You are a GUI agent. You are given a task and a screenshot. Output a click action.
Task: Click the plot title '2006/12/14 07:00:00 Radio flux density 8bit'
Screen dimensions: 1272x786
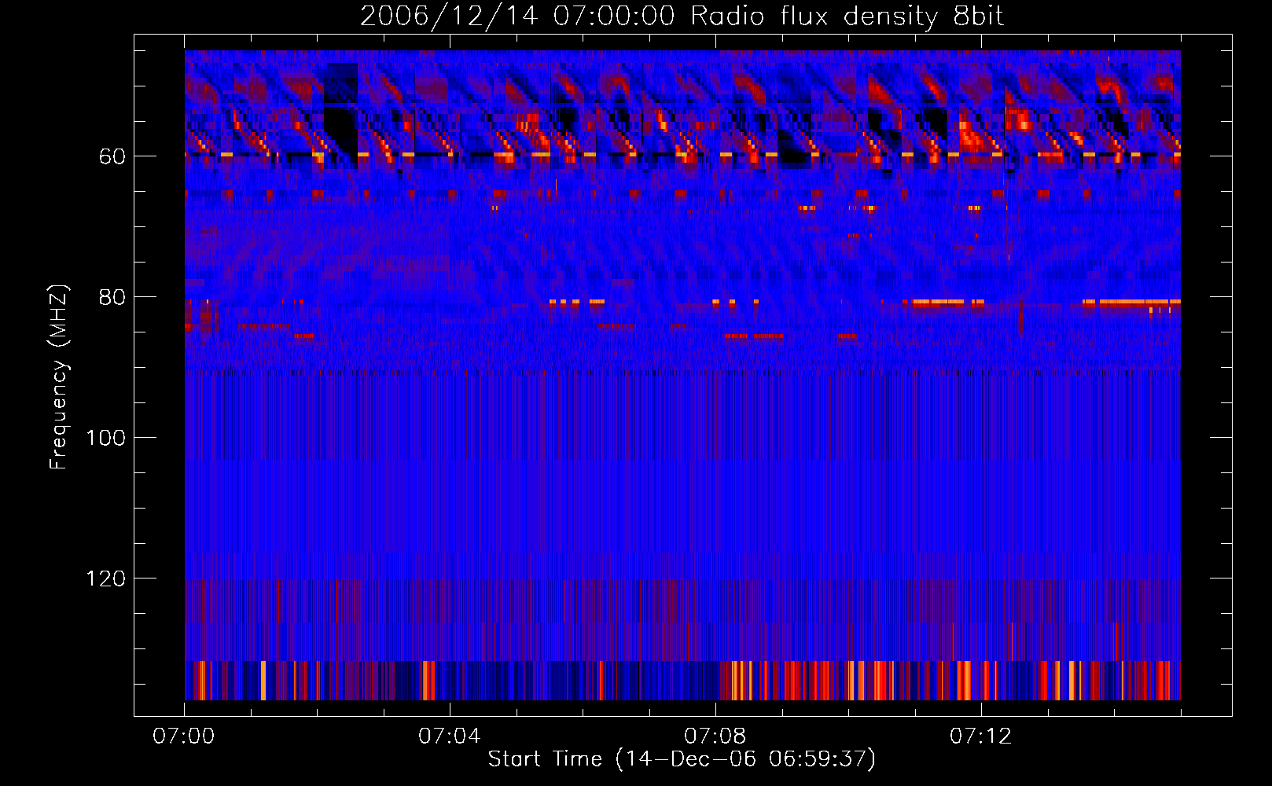682,17
